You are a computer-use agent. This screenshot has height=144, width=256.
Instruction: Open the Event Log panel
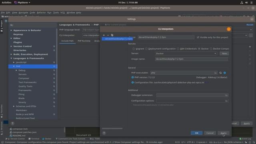coord(245,139)
